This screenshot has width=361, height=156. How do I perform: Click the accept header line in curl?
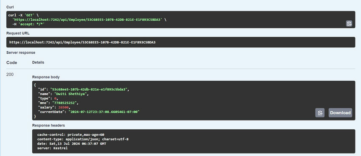(x=28, y=24)
